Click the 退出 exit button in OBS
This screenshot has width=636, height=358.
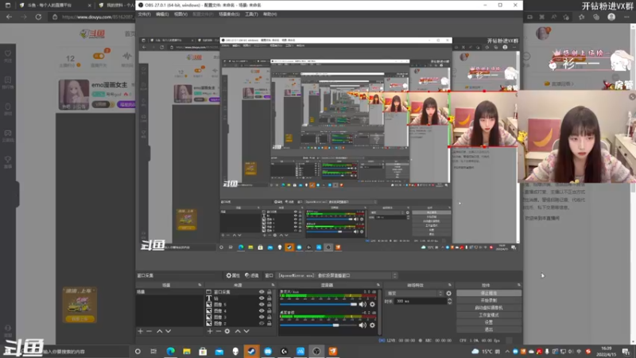[489, 329]
